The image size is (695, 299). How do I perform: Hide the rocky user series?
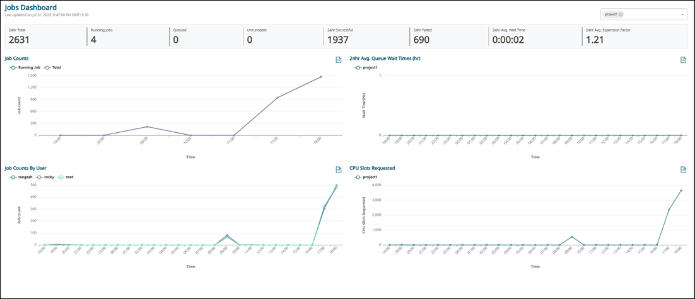click(49, 177)
